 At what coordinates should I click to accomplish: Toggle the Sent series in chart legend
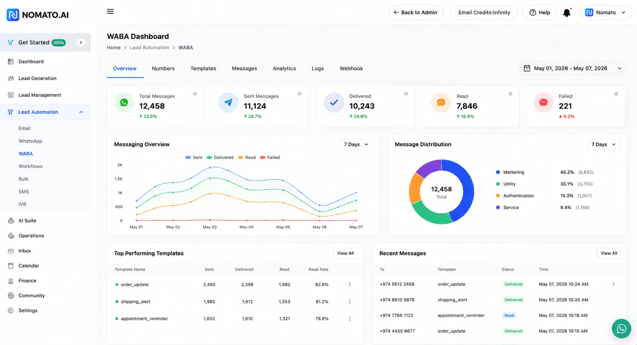point(194,158)
